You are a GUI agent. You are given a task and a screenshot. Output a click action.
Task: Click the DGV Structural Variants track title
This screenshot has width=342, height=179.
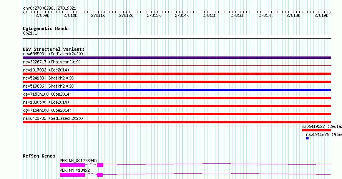pos(54,49)
